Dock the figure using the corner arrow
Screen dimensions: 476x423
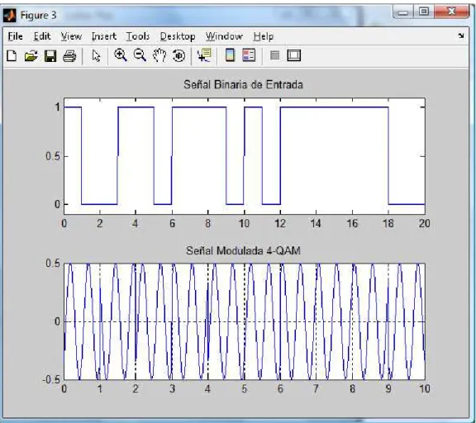(461, 36)
